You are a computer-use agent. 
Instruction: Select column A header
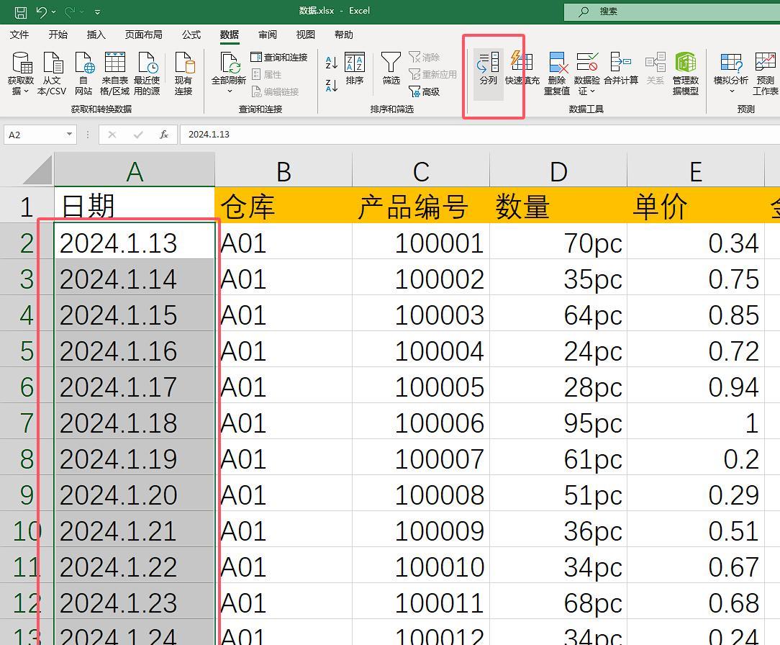(135, 171)
